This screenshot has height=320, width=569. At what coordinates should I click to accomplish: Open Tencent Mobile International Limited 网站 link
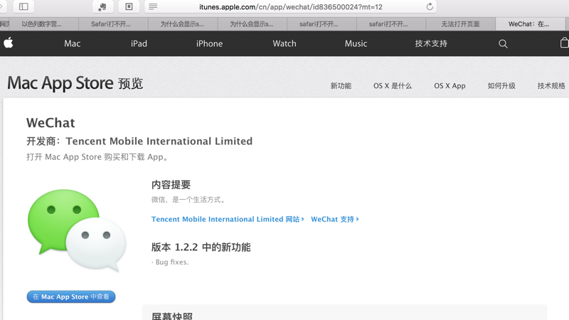click(228, 219)
